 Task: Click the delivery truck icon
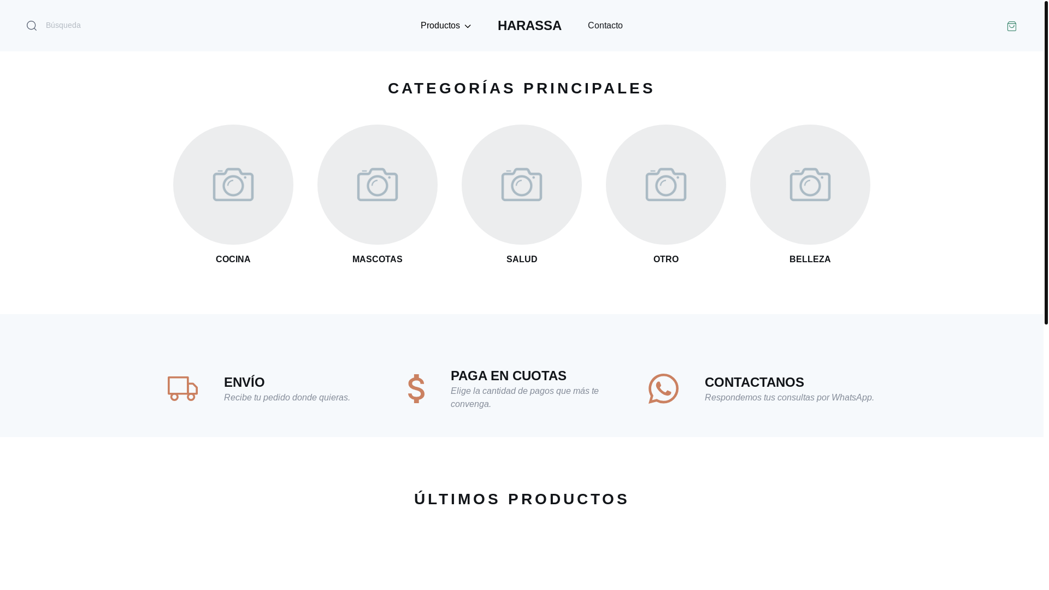(182, 388)
